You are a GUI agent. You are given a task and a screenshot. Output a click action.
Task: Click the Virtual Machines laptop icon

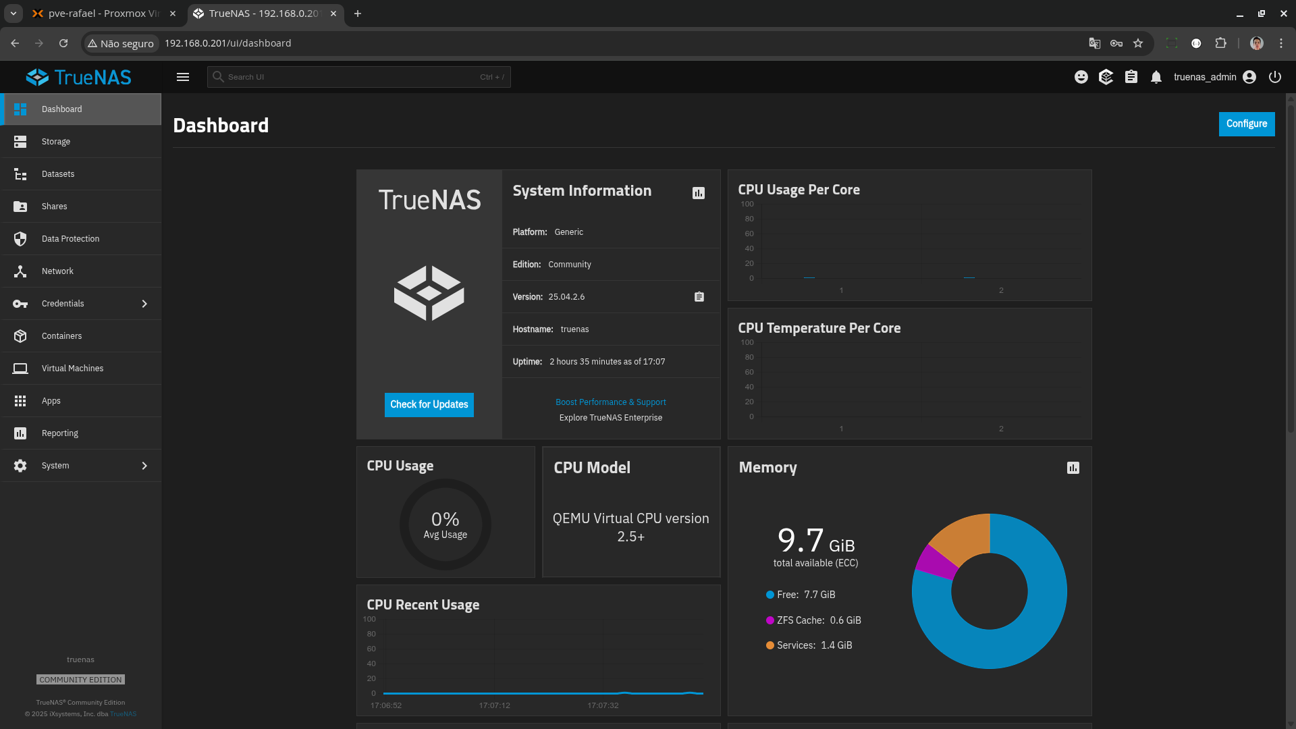point(20,369)
